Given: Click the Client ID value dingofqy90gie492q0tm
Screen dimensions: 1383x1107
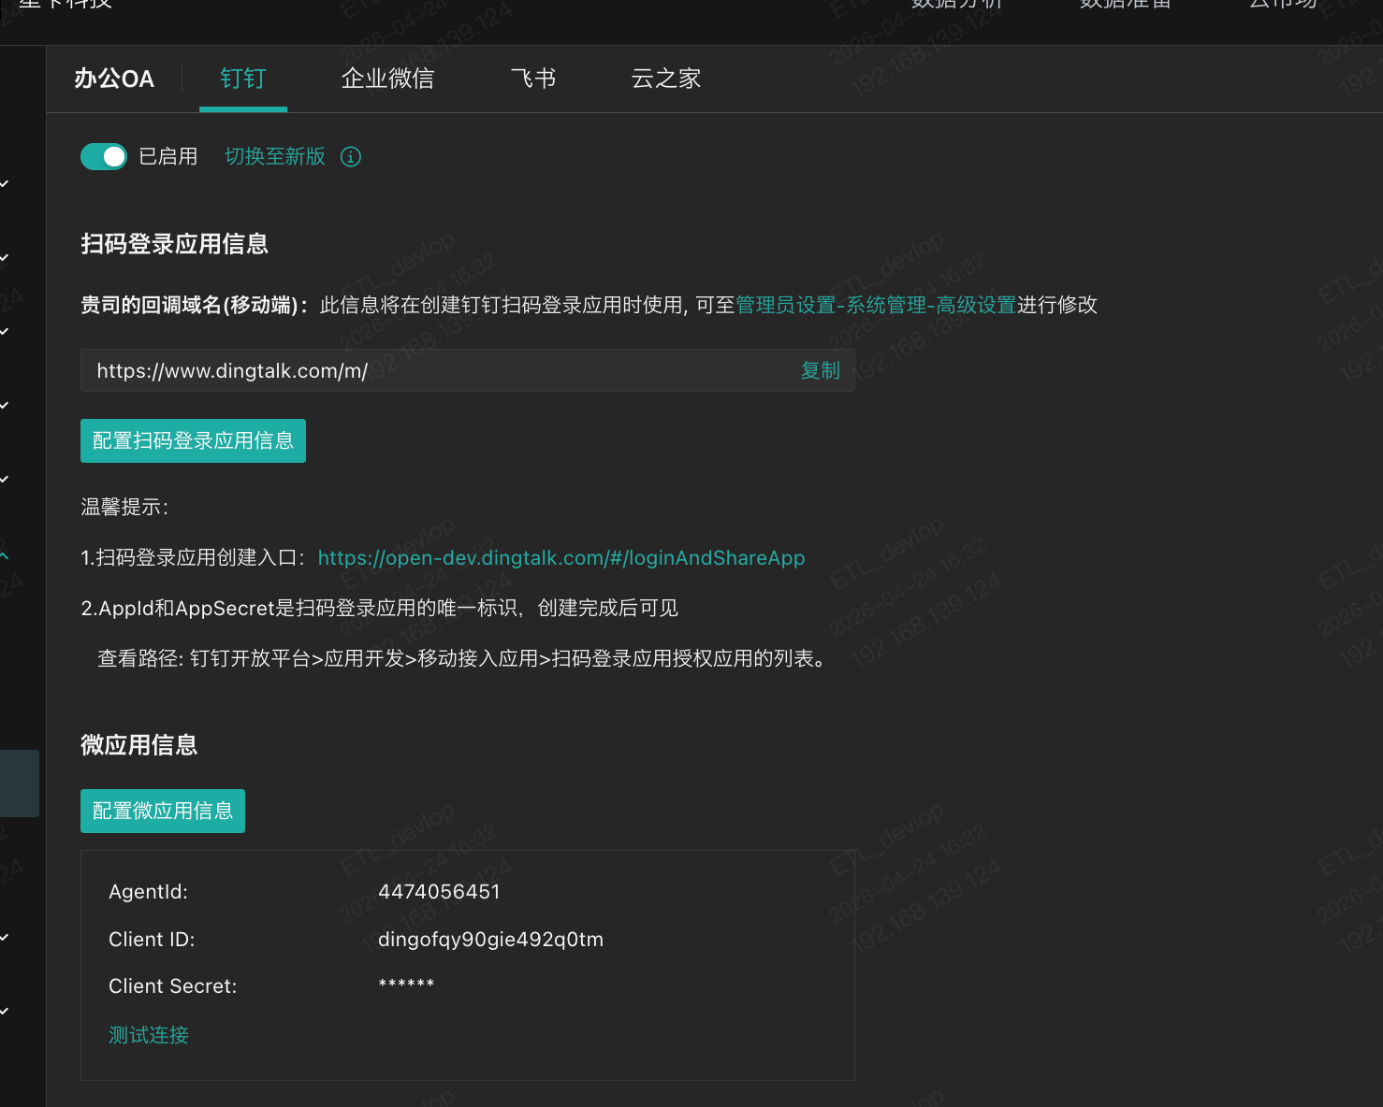Looking at the screenshot, I should pyautogui.click(x=490, y=940).
